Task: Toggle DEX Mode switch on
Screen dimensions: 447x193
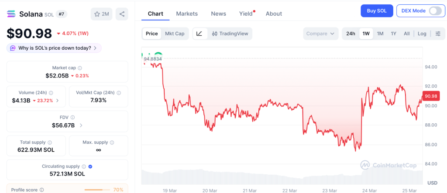Action: coord(435,11)
